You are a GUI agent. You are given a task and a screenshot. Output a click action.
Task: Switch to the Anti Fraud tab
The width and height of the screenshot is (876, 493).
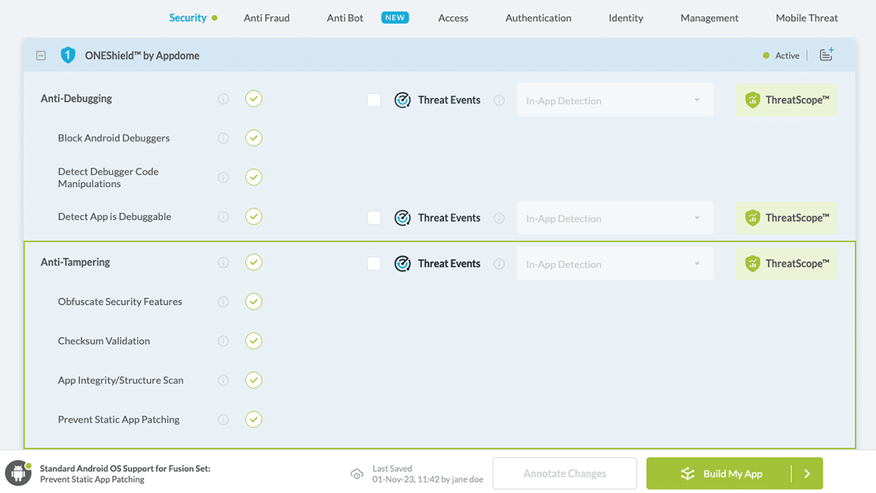(266, 18)
